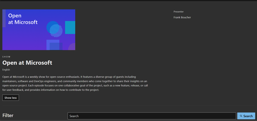
Task: Click the dotted pattern at the thumbnail's top-left
Action: pos(4,18)
